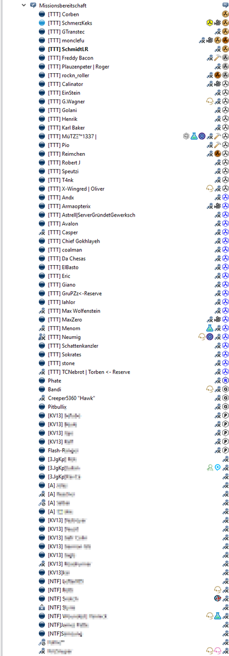The image size is (229, 656).
Task: Click the blue target icon on MüTZE row
Action: coord(202,137)
